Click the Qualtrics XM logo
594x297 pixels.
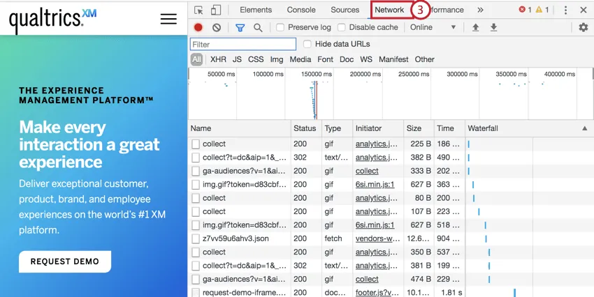click(52, 20)
